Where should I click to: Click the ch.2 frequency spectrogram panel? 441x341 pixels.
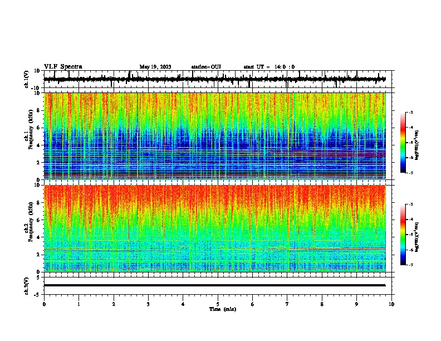click(x=214, y=228)
